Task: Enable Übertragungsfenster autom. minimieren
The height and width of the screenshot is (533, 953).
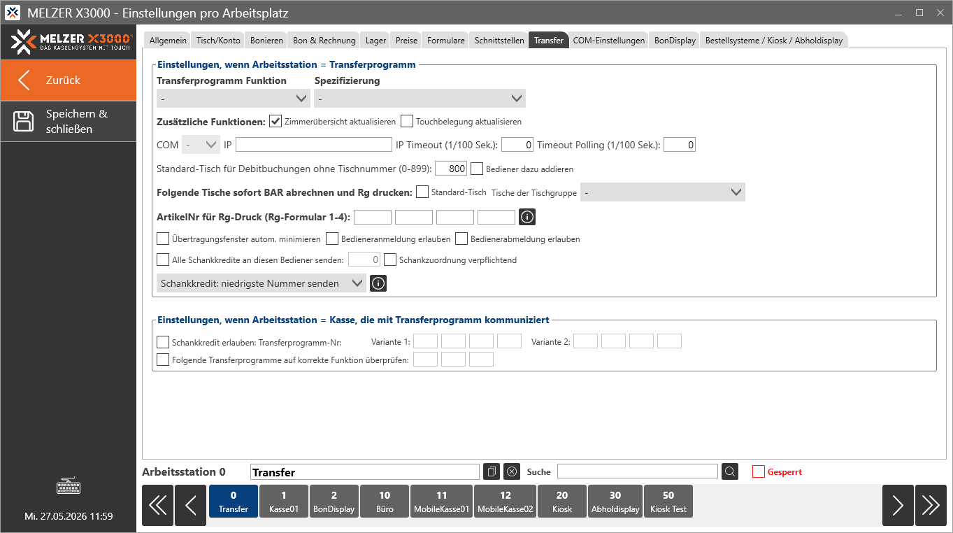Action: coord(163,239)
